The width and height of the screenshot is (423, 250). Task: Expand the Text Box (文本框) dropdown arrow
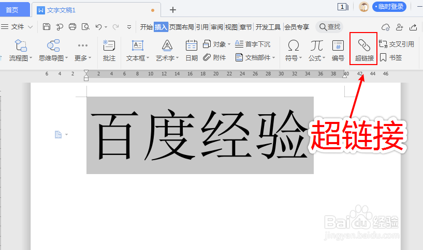pos(148,58)
